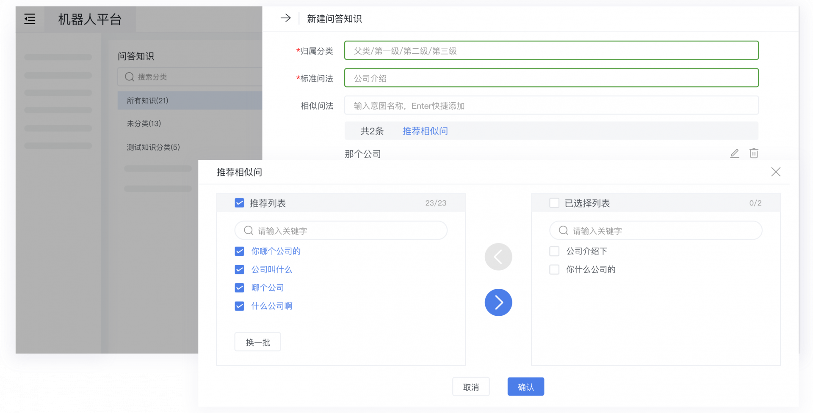Click the back arrow beside 新建问答知识
The image size is (813, 413).
pyautogui.click(x=286, y=18)
